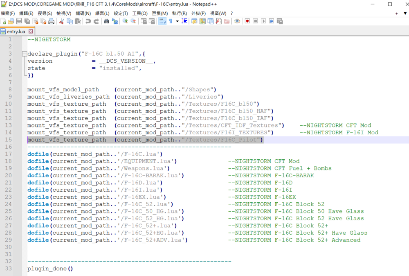Click the '/Weapons.lua' dofile string
The image size is (409, 276).
tap(142, 168)
